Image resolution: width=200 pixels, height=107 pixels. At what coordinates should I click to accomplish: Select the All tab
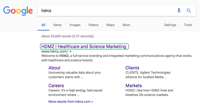coord(43,25)
